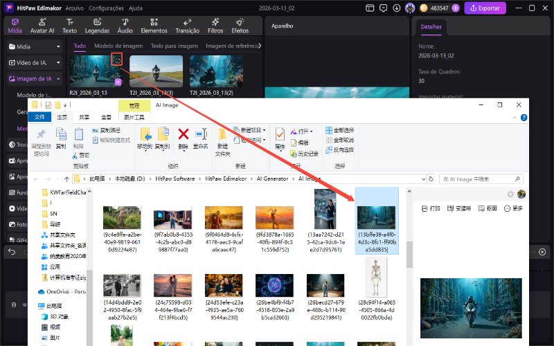Viewport: 554px width, 346px height.
Task: Click the pin to Quick Access icon
Action: pyautogui.click(x=41, y=137)
